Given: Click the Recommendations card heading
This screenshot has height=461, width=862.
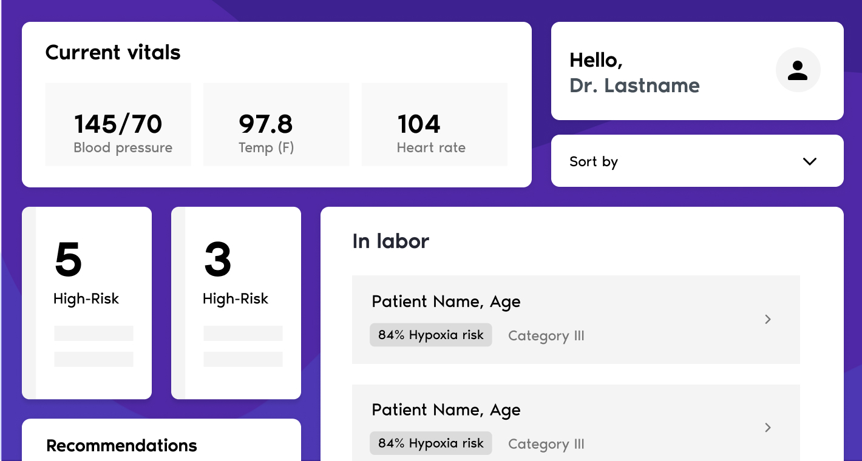Looking at the screenshot, I should tap(121, 446).
